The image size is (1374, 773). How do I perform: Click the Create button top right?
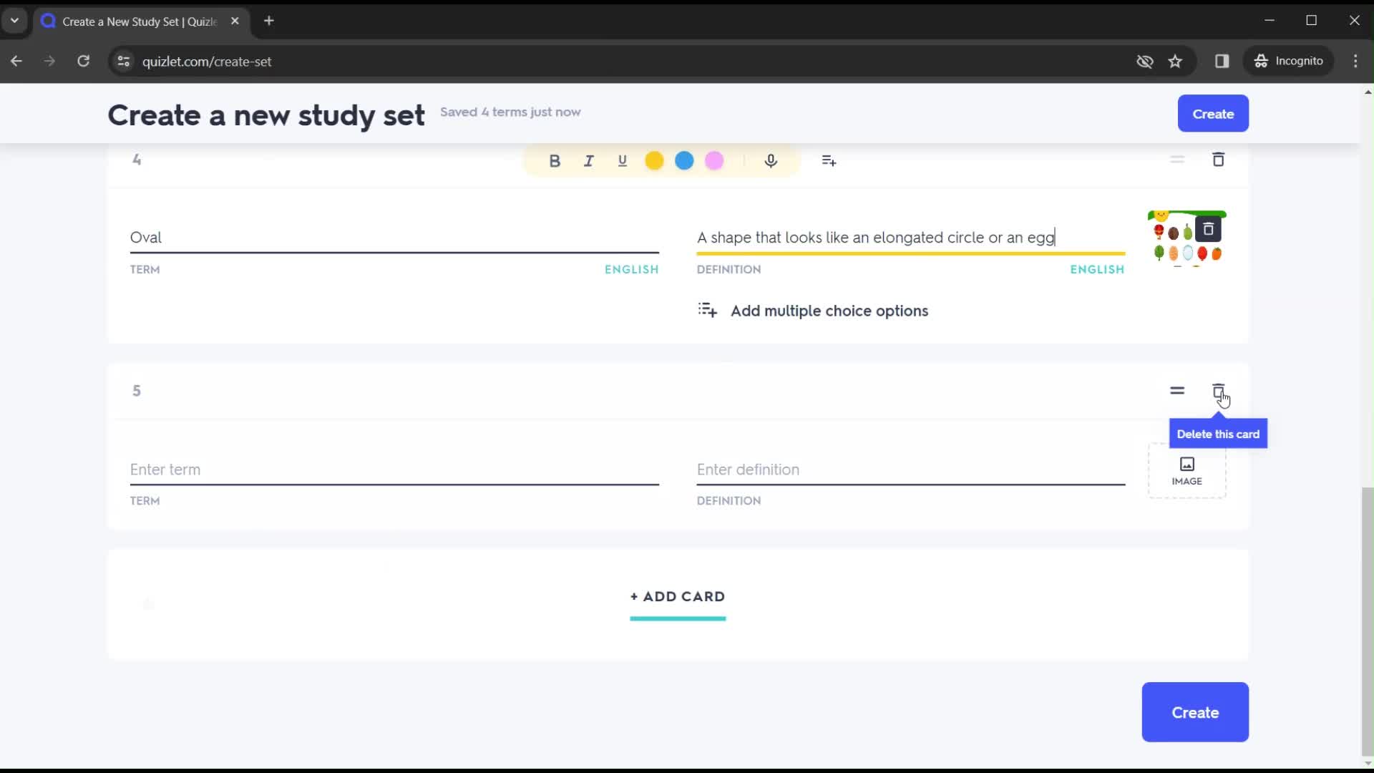1214,113
